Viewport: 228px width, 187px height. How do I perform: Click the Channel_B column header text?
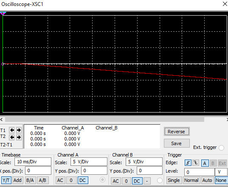pos(107,128)
